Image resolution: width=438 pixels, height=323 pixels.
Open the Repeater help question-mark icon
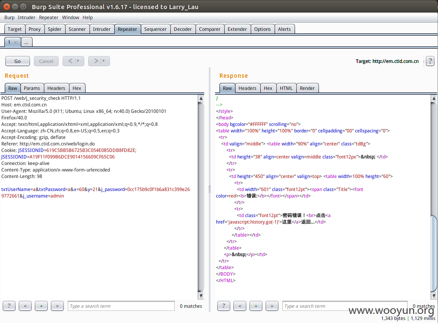point(430,61)
